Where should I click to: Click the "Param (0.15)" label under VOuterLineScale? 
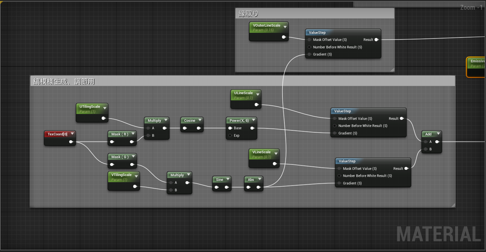point(263,30)
